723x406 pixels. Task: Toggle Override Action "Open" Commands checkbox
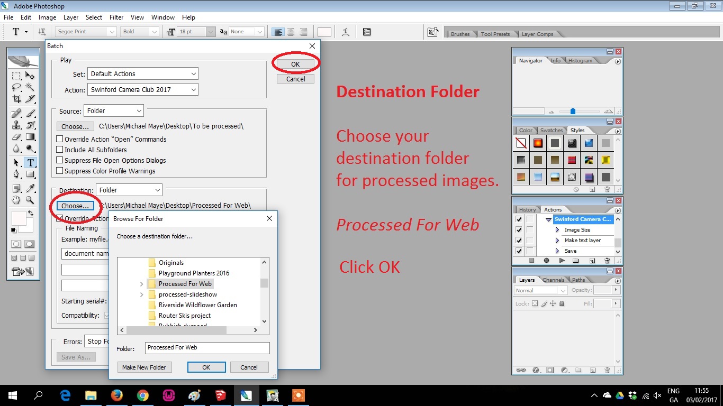(60, 139)
